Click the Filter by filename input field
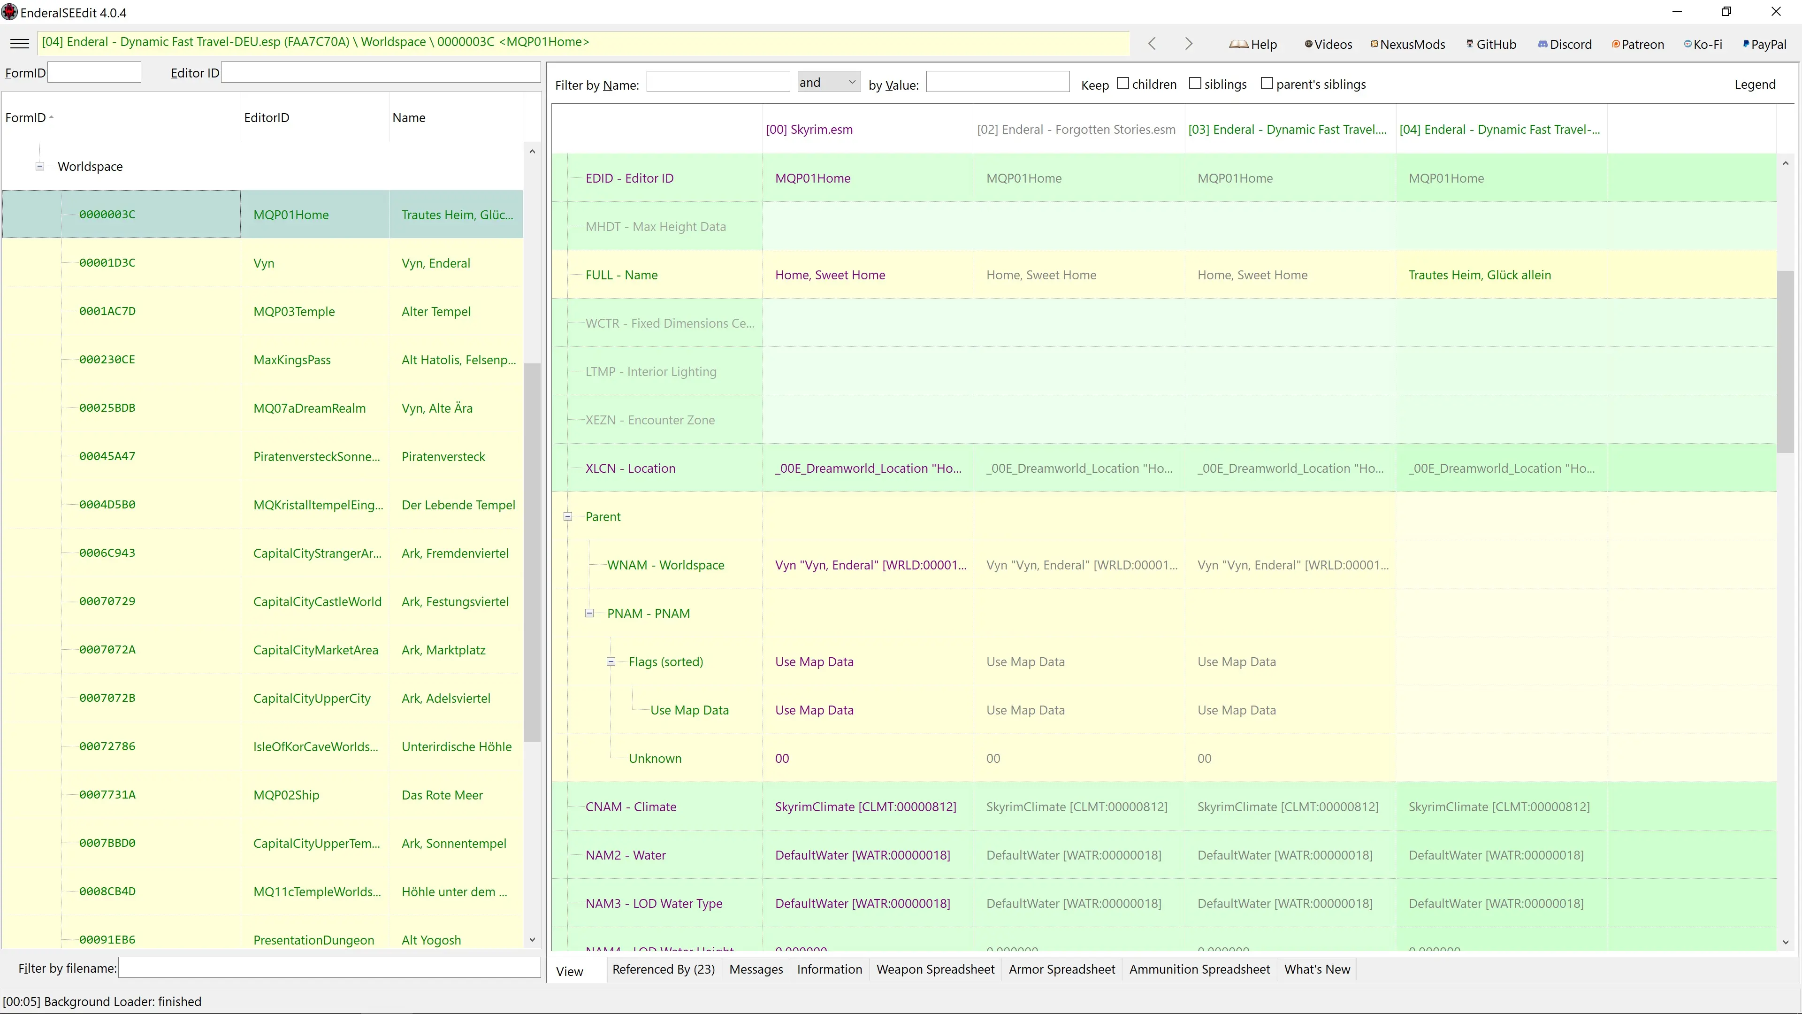Image resolution: width=1802 pixels, height=1014 pixels. 329,968
